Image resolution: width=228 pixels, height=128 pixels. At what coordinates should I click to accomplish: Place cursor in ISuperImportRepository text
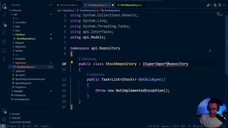point(165,64)
